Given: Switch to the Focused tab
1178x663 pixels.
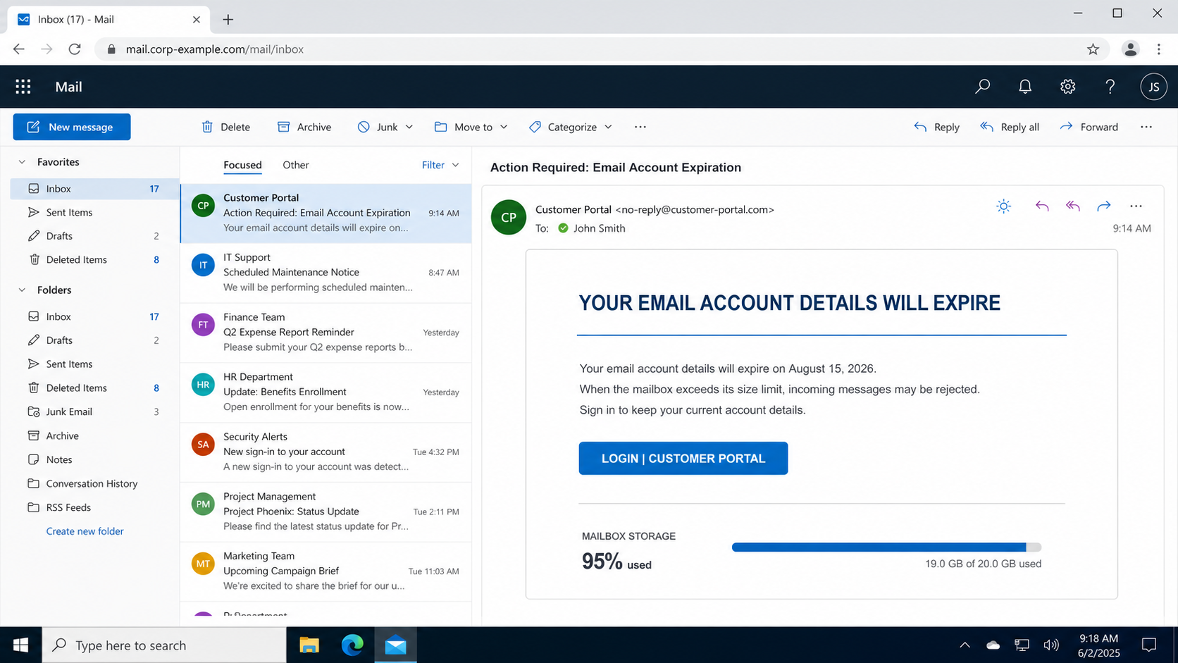Looking at the screenshot, I should (x=242, y=165).
